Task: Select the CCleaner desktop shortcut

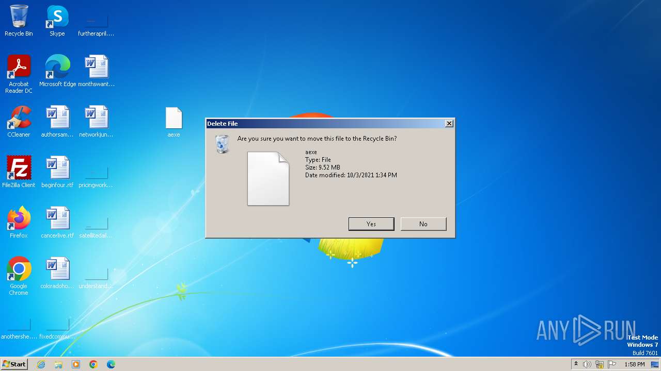Action: 19,122
